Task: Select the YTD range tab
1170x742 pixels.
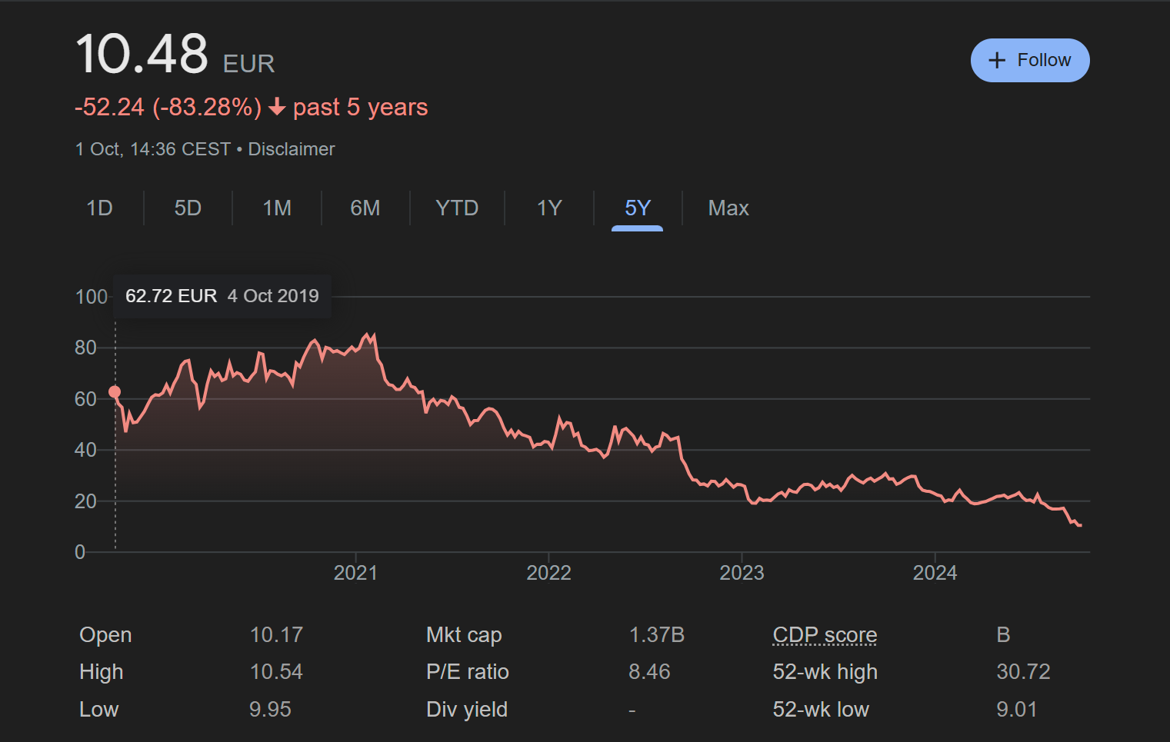Action: pos(457,208)
